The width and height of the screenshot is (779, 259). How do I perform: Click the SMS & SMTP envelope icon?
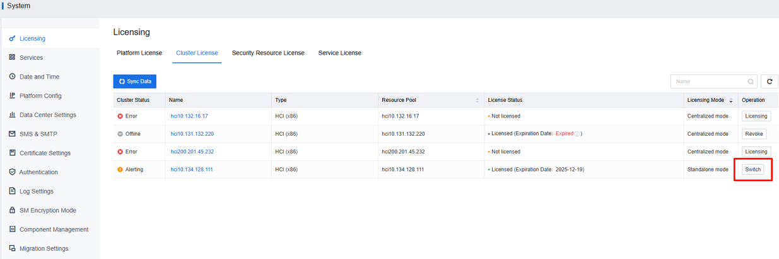pyautogui.click(x=12, y=134)
